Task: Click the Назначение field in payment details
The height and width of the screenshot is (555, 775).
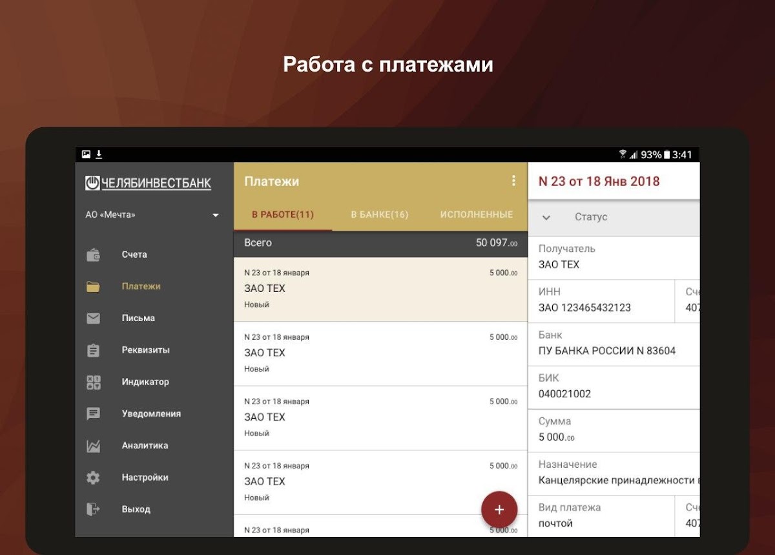Action: (x=618, y=473)
